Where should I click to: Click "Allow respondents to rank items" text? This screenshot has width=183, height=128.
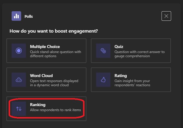click(55, 110)
